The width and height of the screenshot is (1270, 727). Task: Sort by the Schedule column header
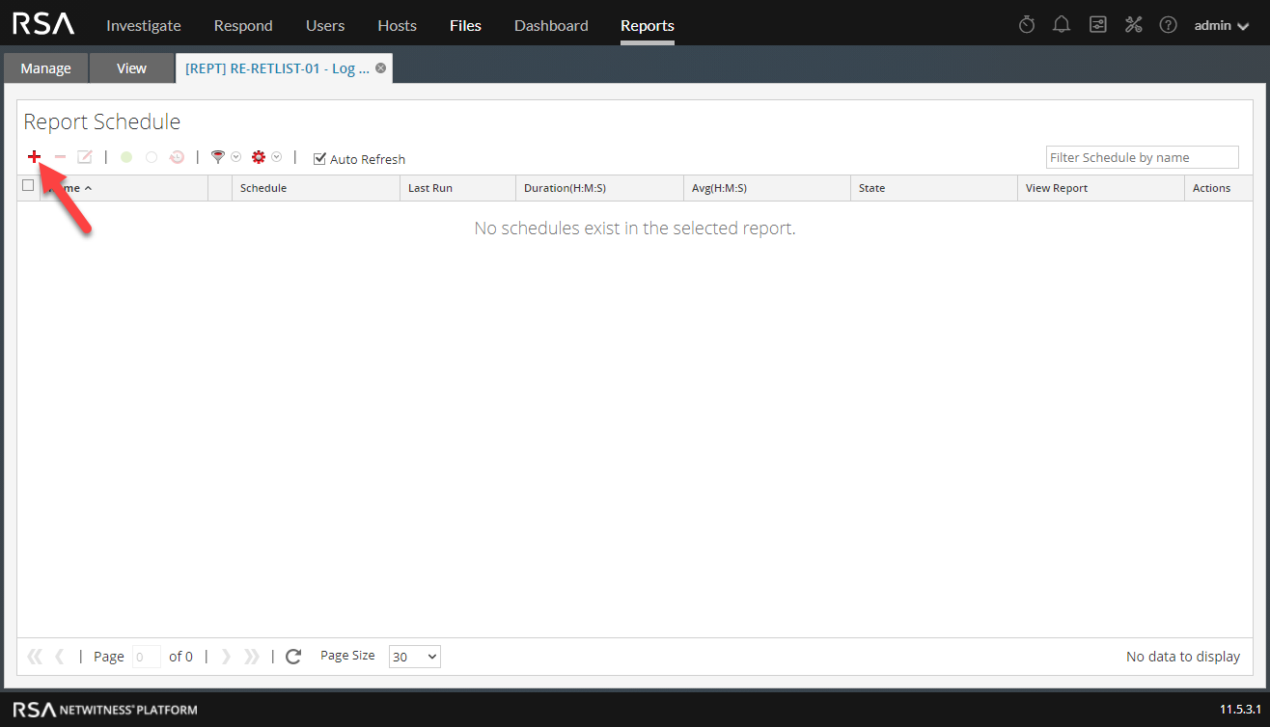tap(263, 188)
